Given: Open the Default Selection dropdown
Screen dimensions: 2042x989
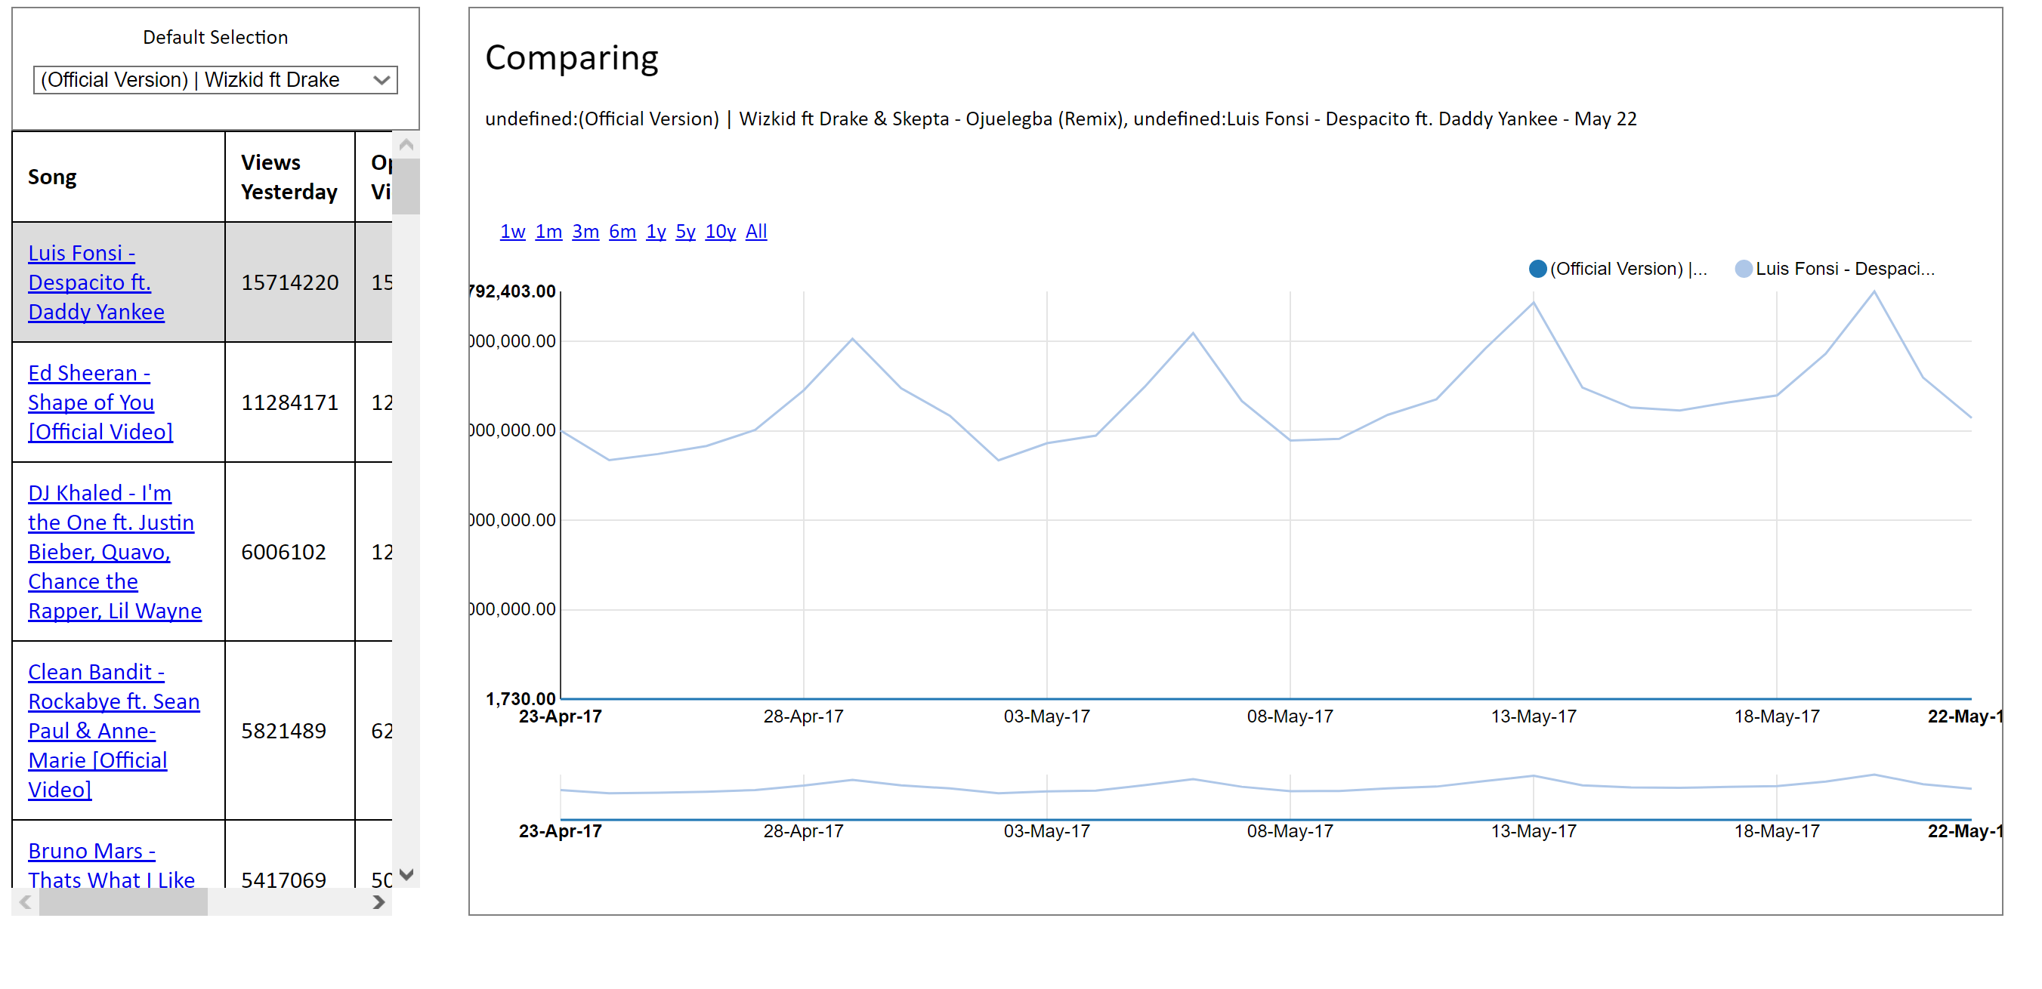Looking at the screenshot, I should click(x=215, y=80).
